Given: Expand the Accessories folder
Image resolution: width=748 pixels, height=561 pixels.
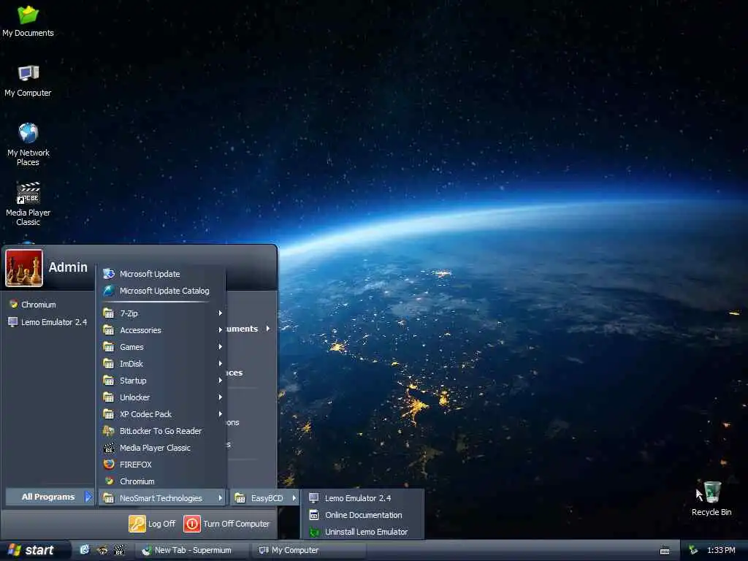Looking at the screenshot, I should tap(162, 330).
